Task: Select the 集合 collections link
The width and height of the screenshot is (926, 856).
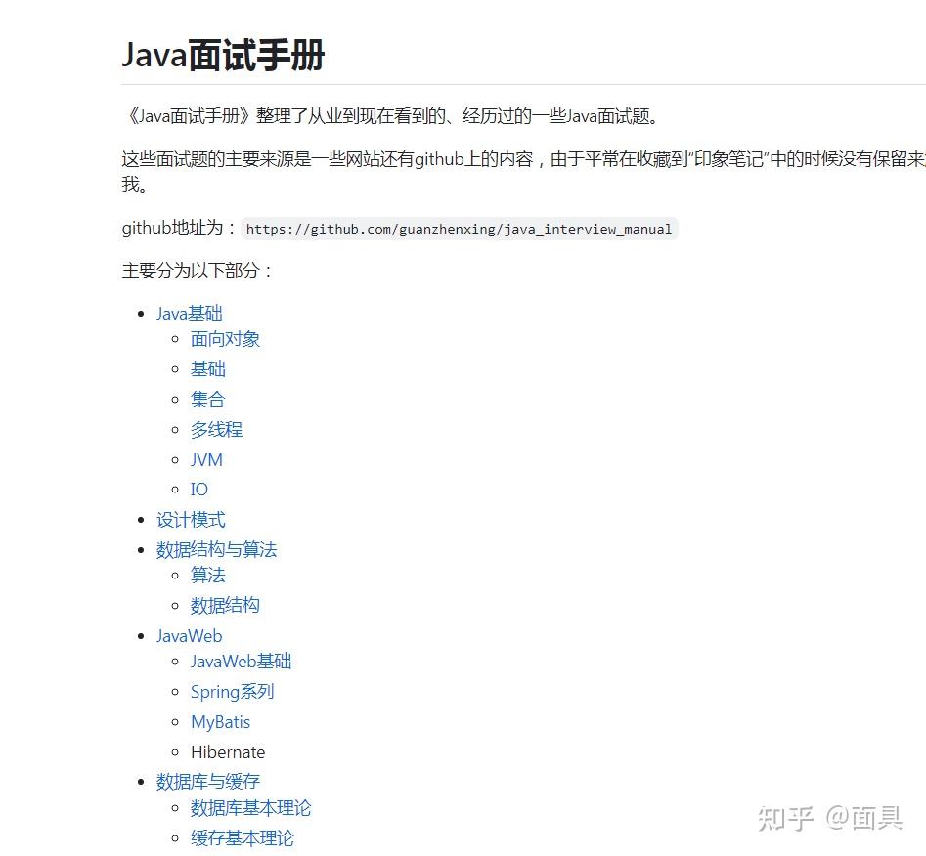Action: 207,399
